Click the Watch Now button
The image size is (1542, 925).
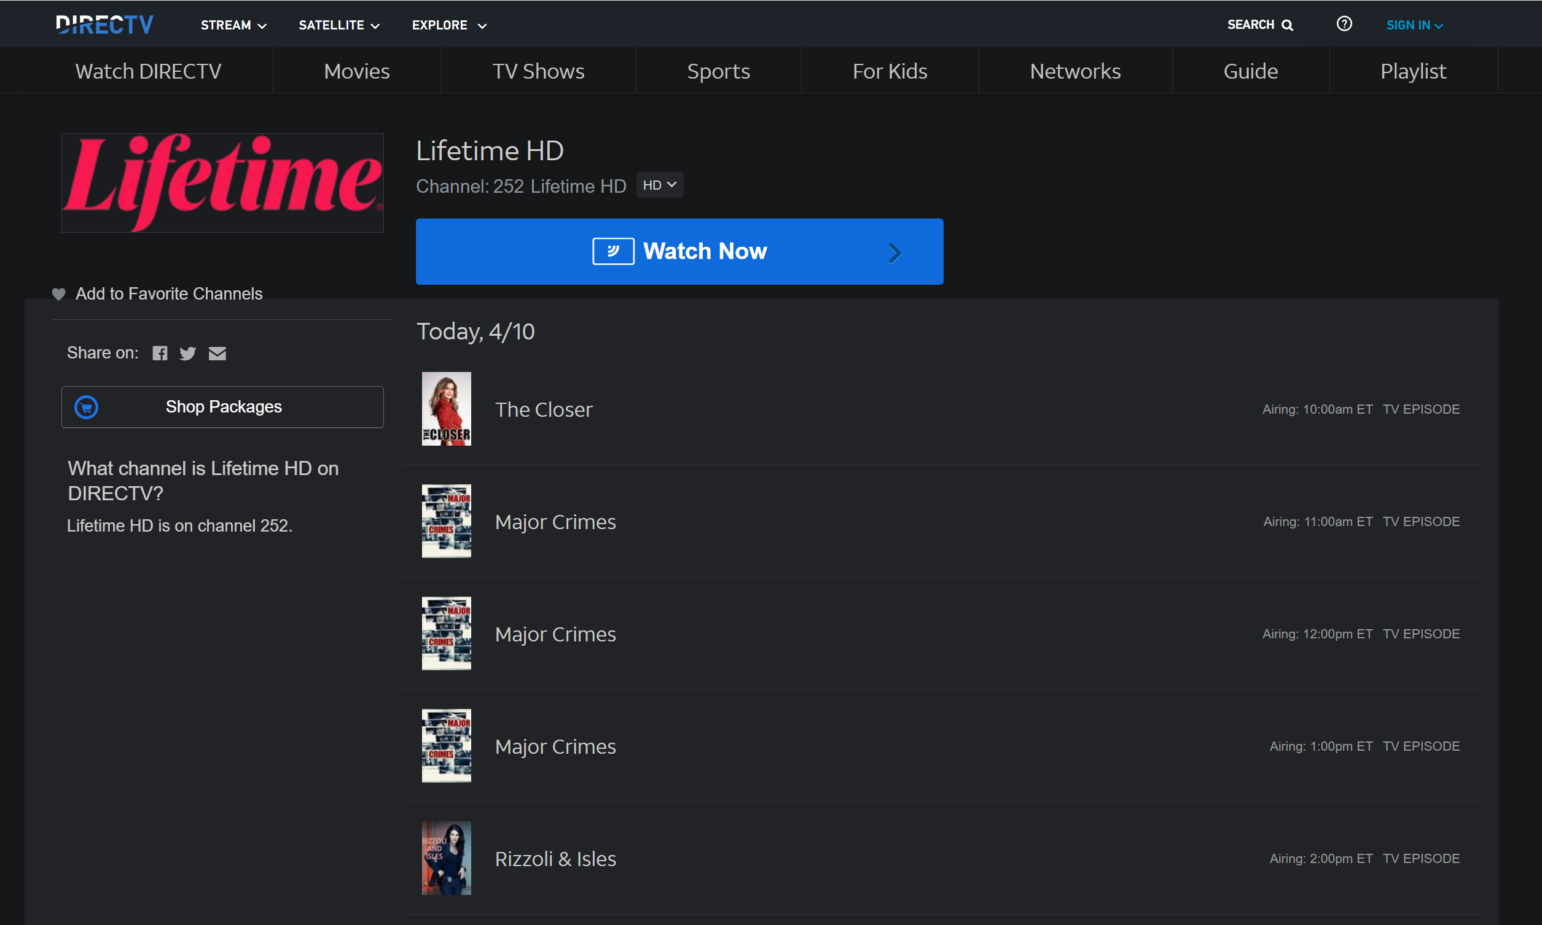click(x=679, y=251)
